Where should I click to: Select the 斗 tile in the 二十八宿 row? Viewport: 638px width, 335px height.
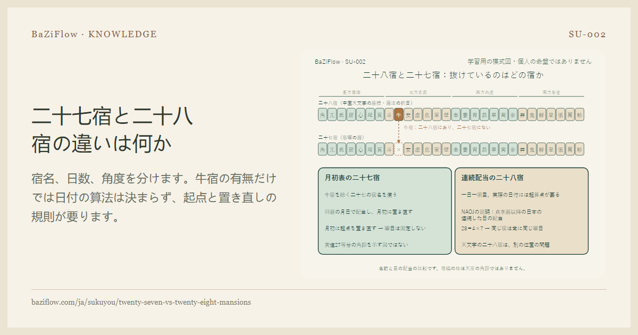click(389, 114)
